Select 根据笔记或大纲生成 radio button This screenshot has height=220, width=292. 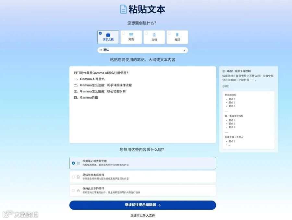point(73,163)
